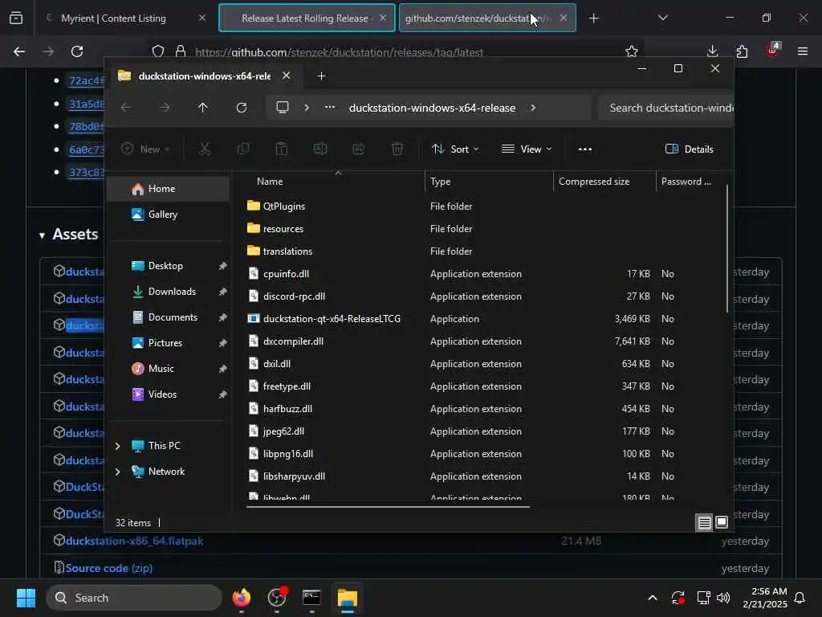The image size is (822, 617).
Task: Click Source code (zip) link
Action: tap(109, 568)
